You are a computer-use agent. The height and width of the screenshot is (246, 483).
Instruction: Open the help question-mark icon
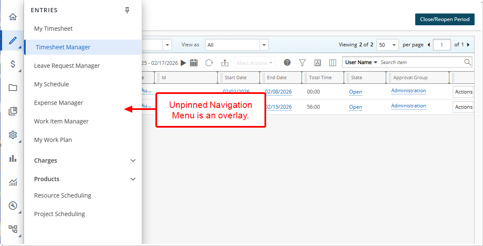tap(287, 62)
